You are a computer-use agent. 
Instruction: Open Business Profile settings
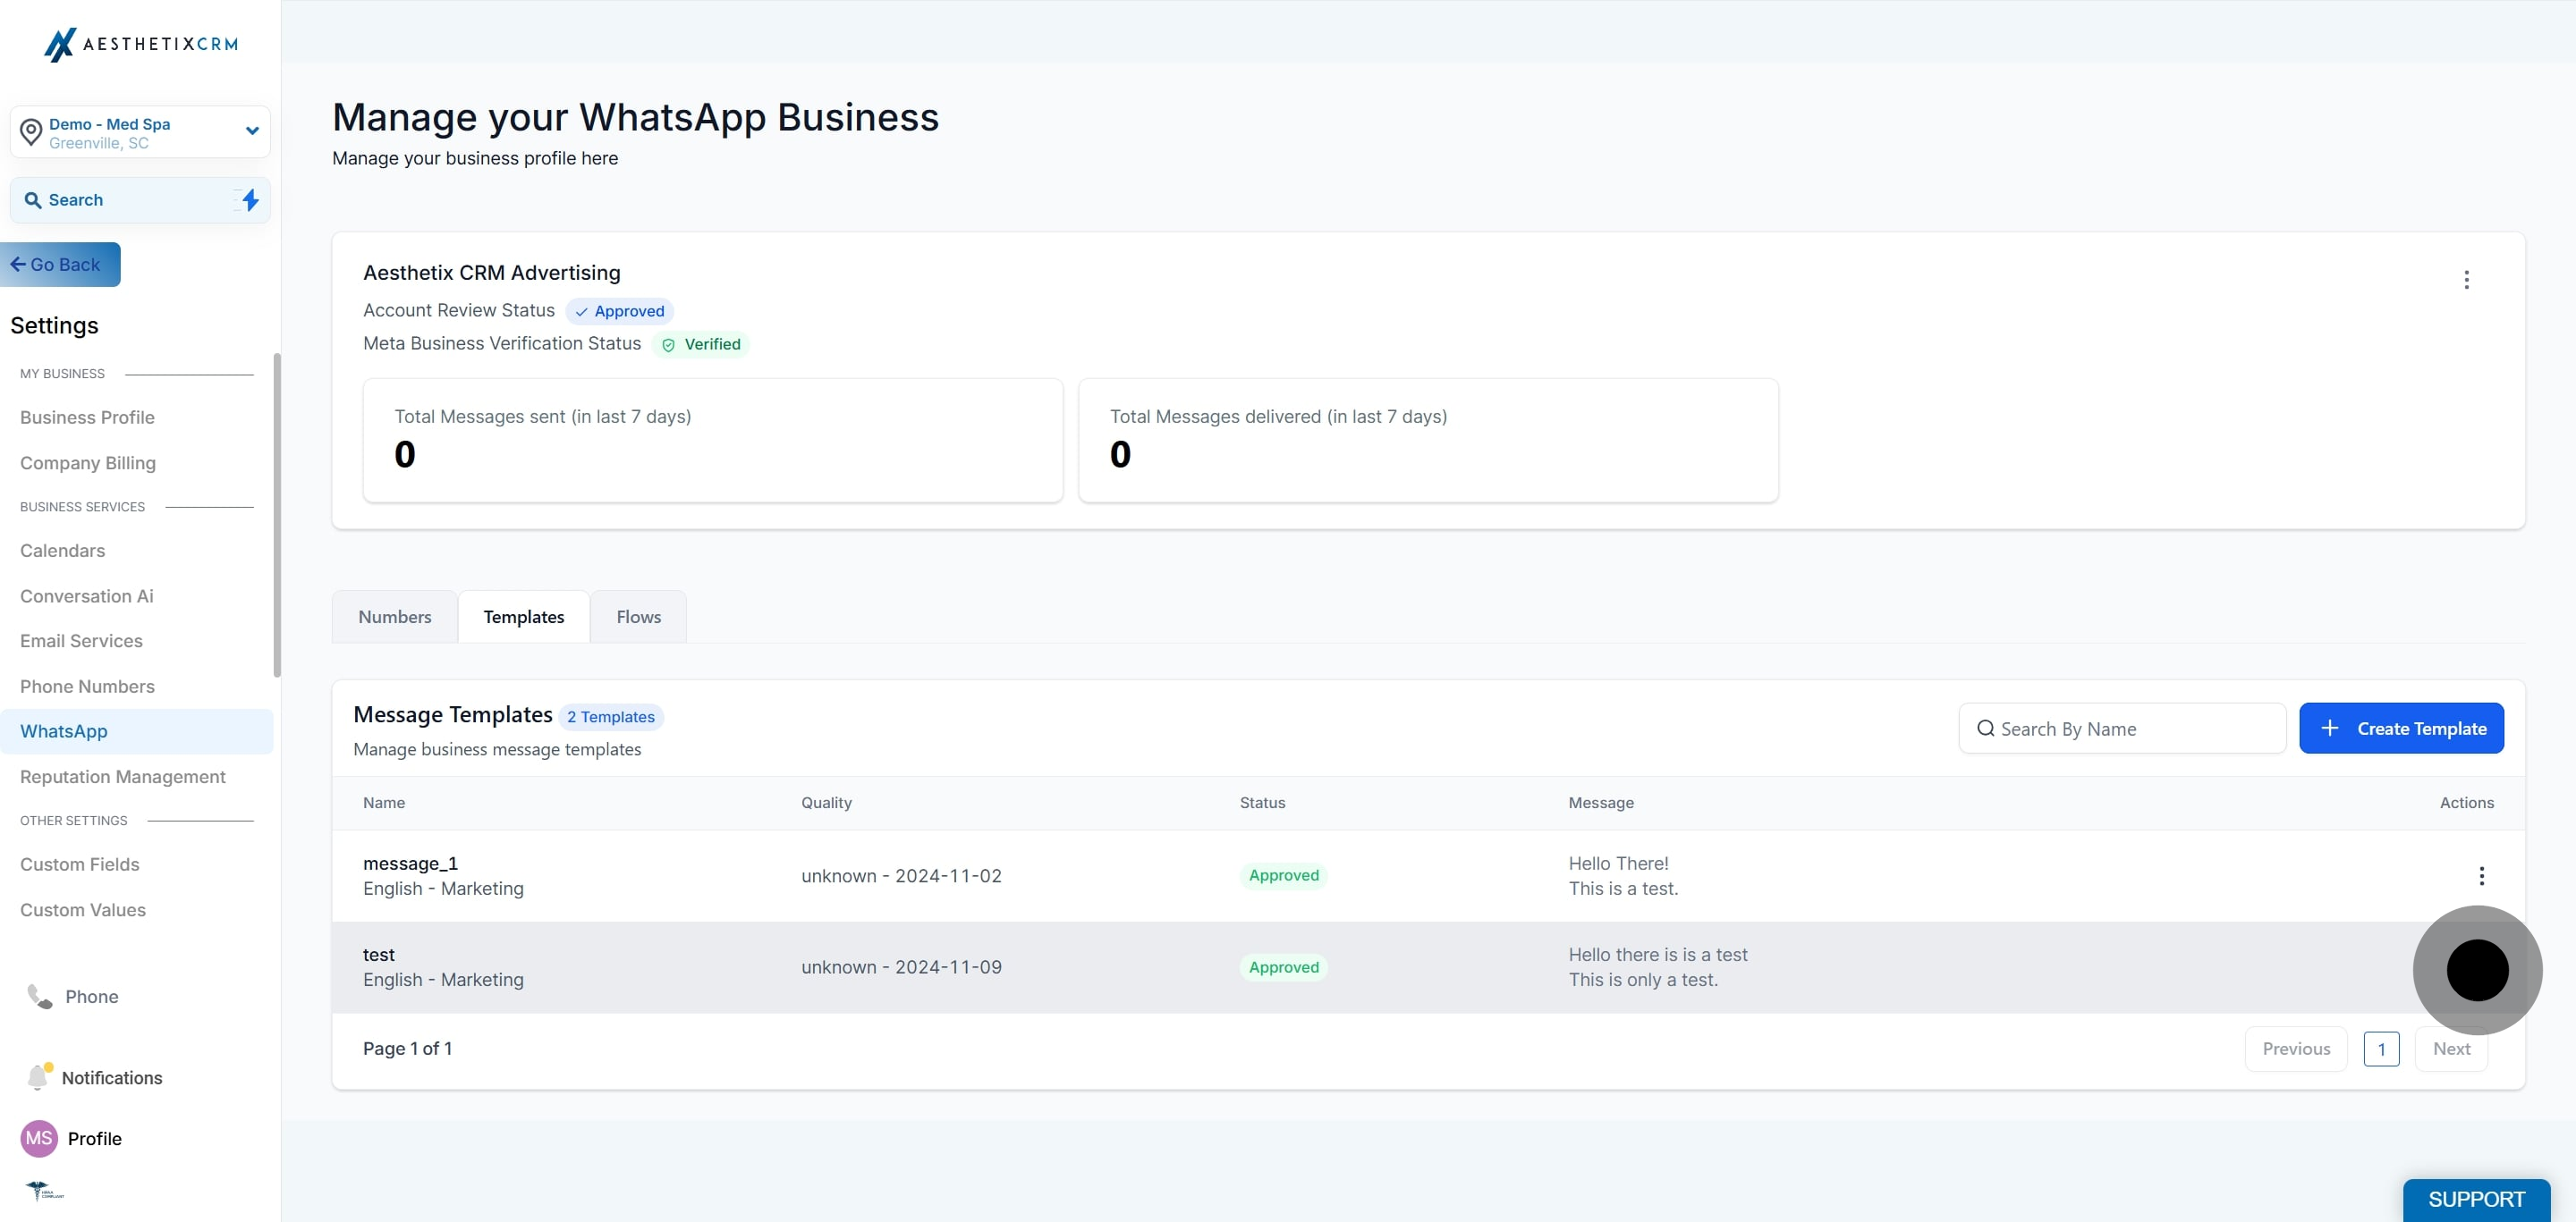click(87, 417)
